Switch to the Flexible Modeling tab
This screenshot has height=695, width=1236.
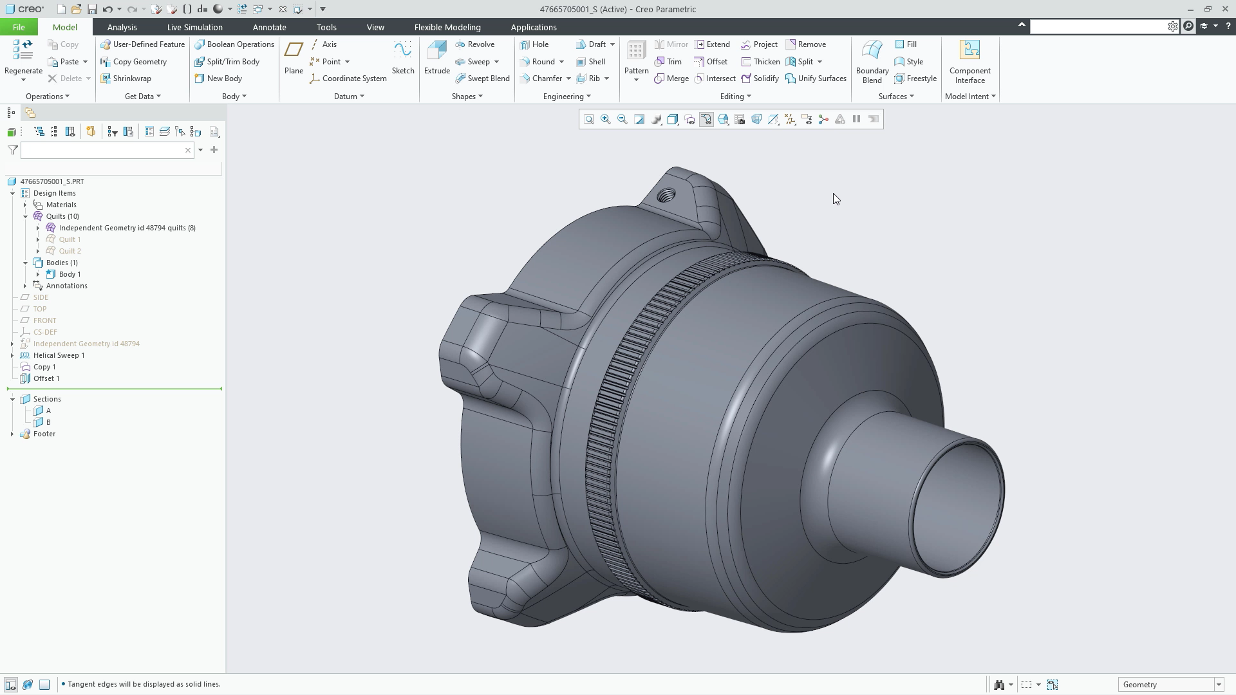[x=447, y=27]
